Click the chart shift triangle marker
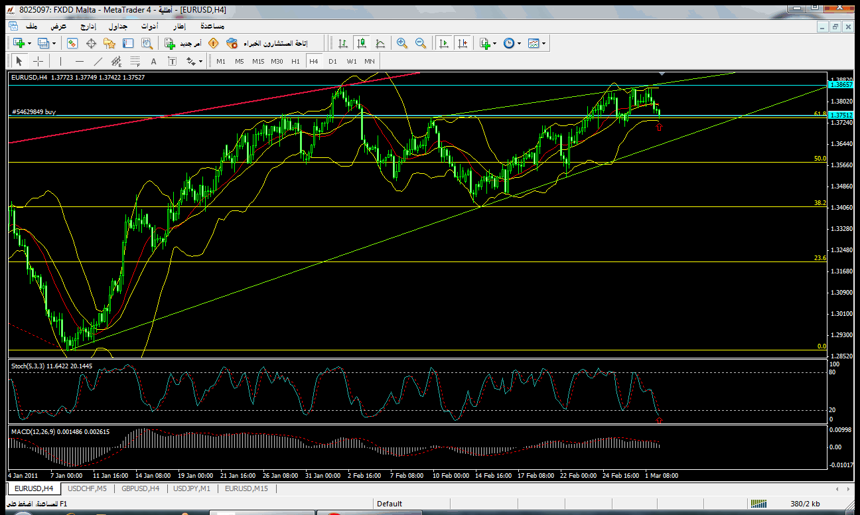The image size is (860, 515). 662,72
